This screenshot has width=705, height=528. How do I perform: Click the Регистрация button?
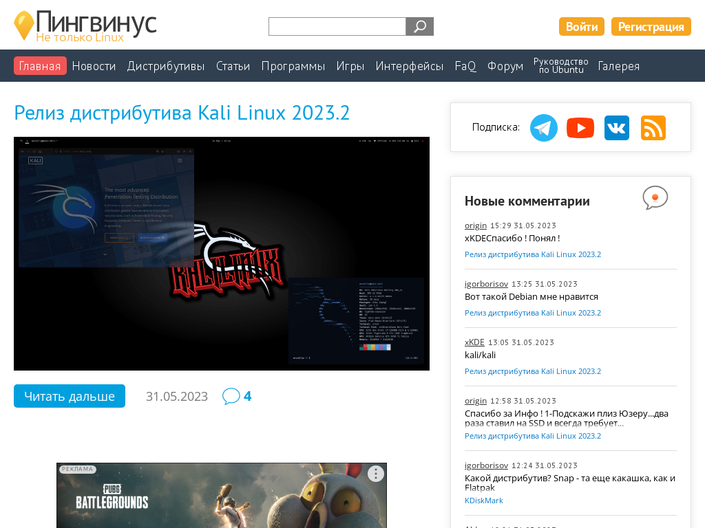coord(651,27)
